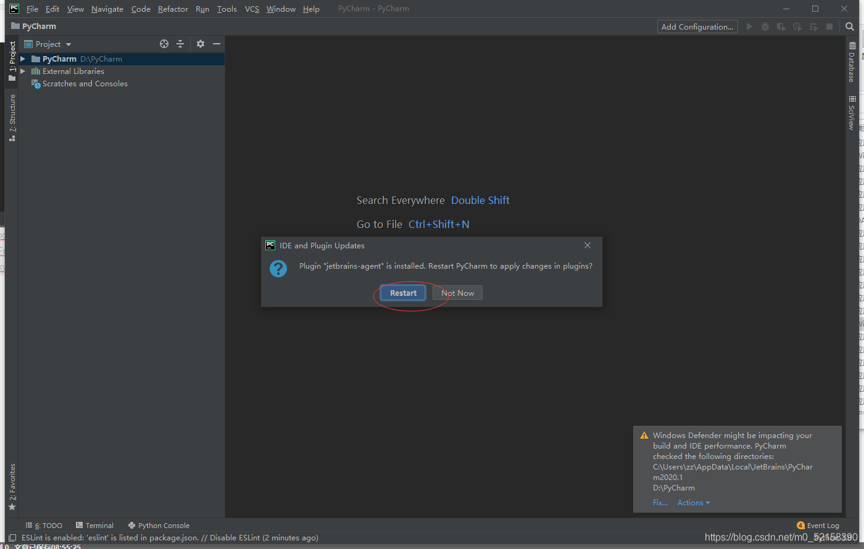Maximize the PyCharm window
The height and width of the screenshot is (549, 864).
coord(815,9)
